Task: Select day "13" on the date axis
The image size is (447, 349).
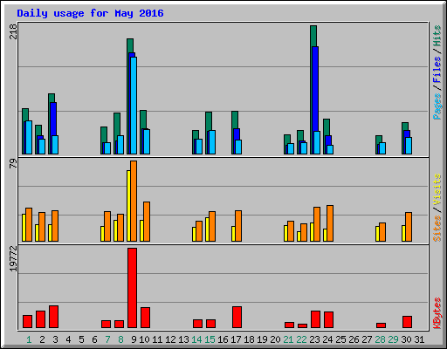Action: point(183,339)
